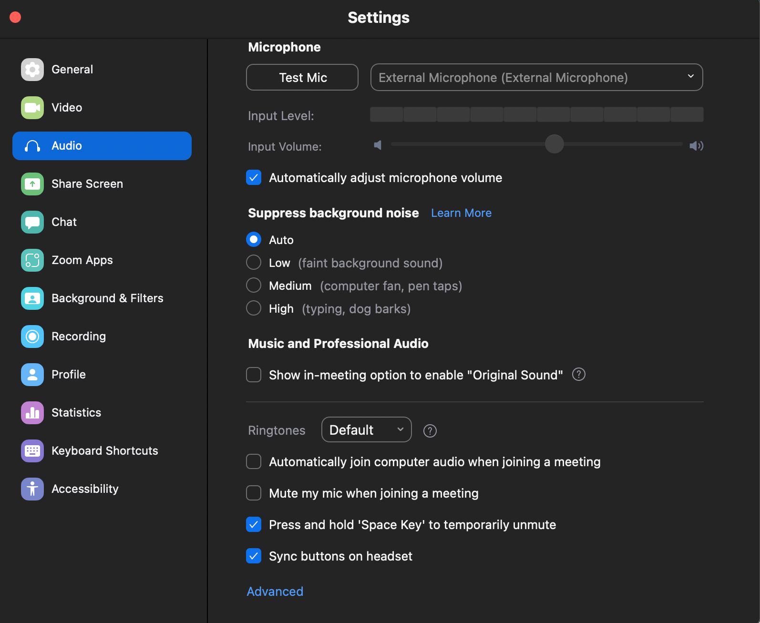The image size is (760, 623).
Task: Click the Keyboard Shortcuts keyboard icon
Action: tap(32, 451)
